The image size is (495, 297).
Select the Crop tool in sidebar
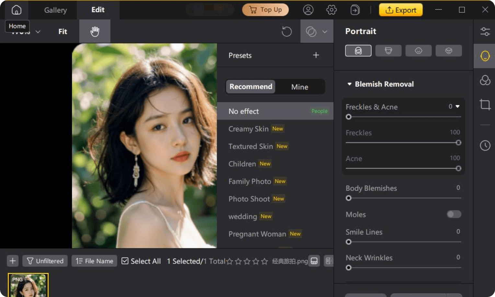coord(485,104)
